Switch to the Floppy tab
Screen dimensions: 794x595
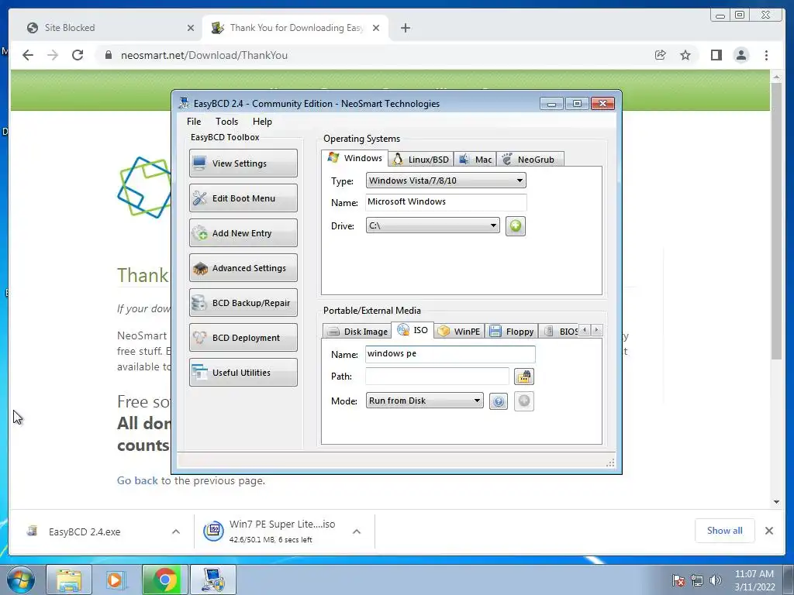pos(512,332)
